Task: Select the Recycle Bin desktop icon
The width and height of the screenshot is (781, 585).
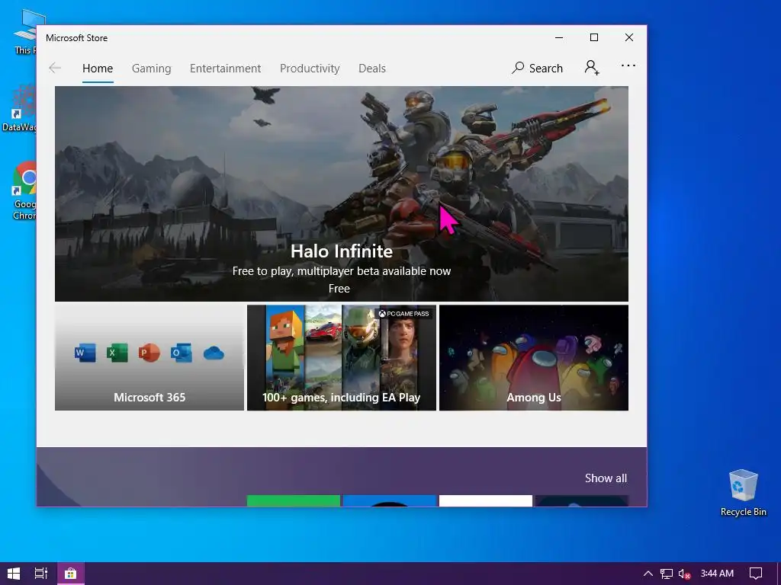Action: tap(743, 493)
